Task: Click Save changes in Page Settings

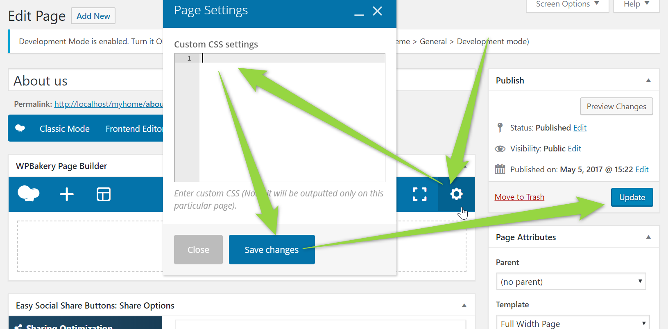Action: click(x=272, y=250)
